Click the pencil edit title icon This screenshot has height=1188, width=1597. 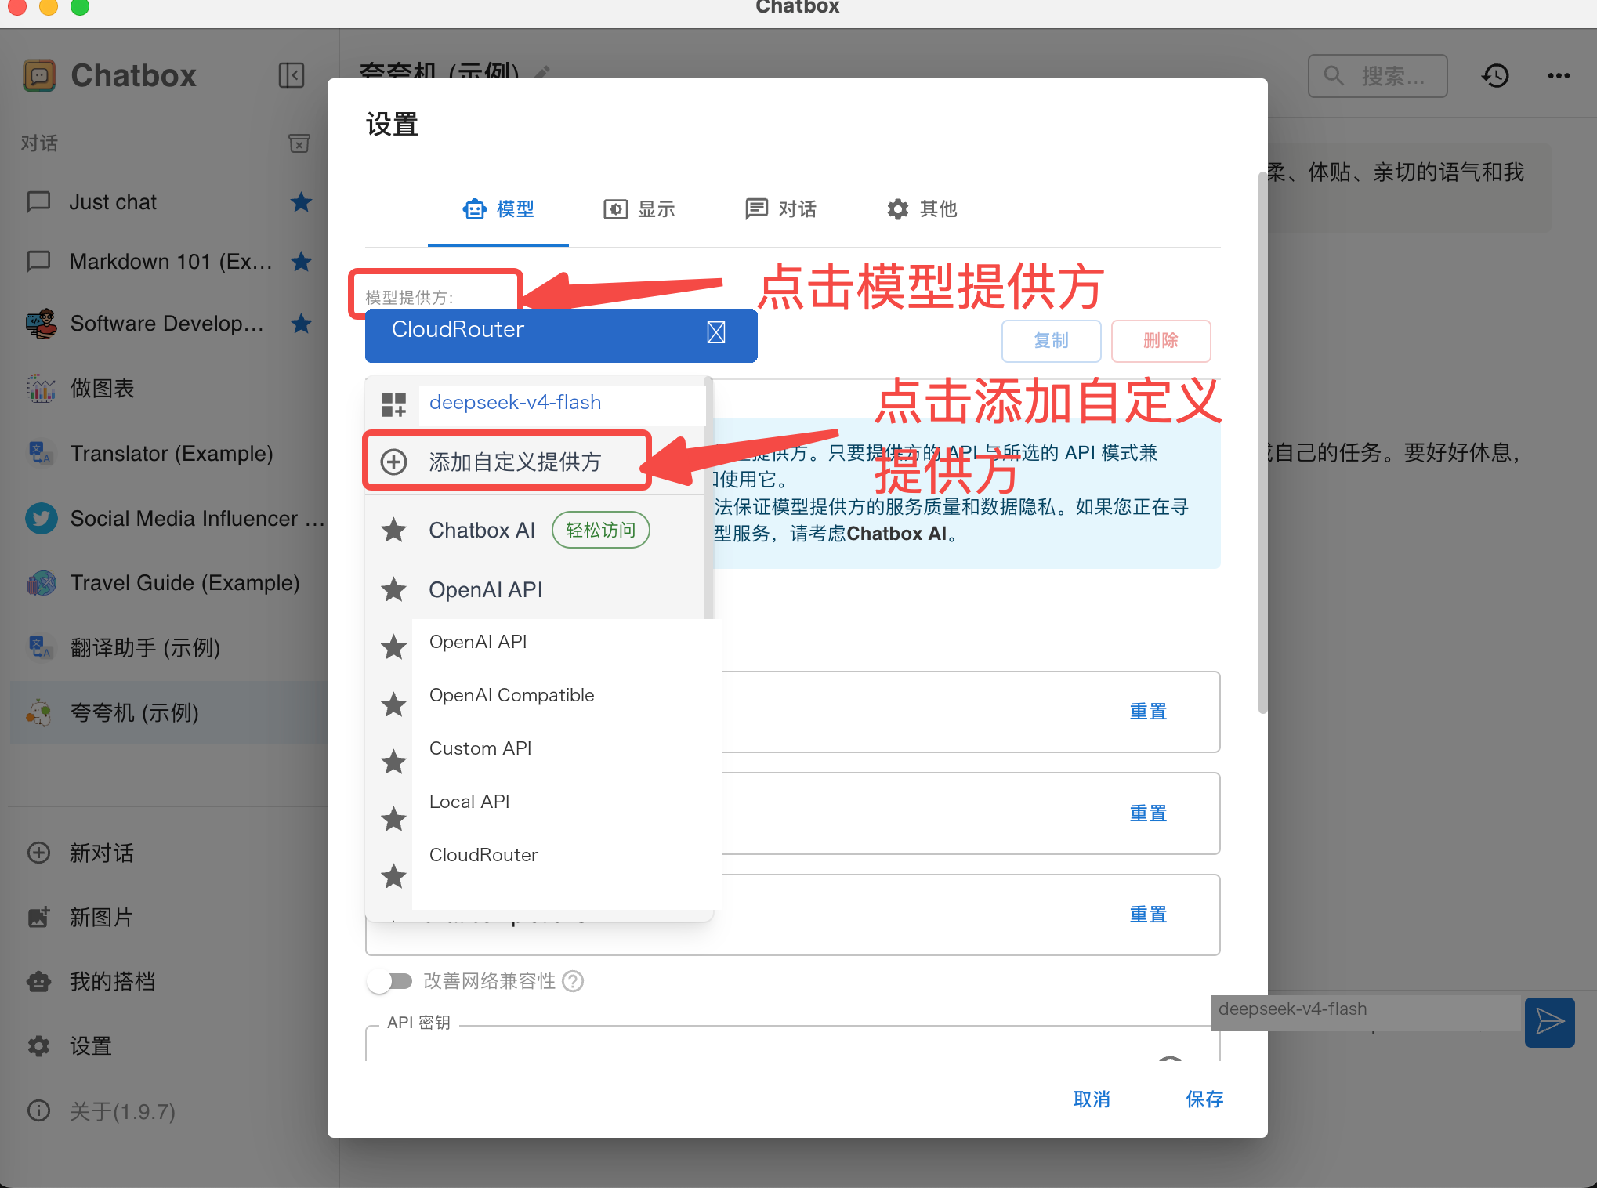(x=542, y=72)
